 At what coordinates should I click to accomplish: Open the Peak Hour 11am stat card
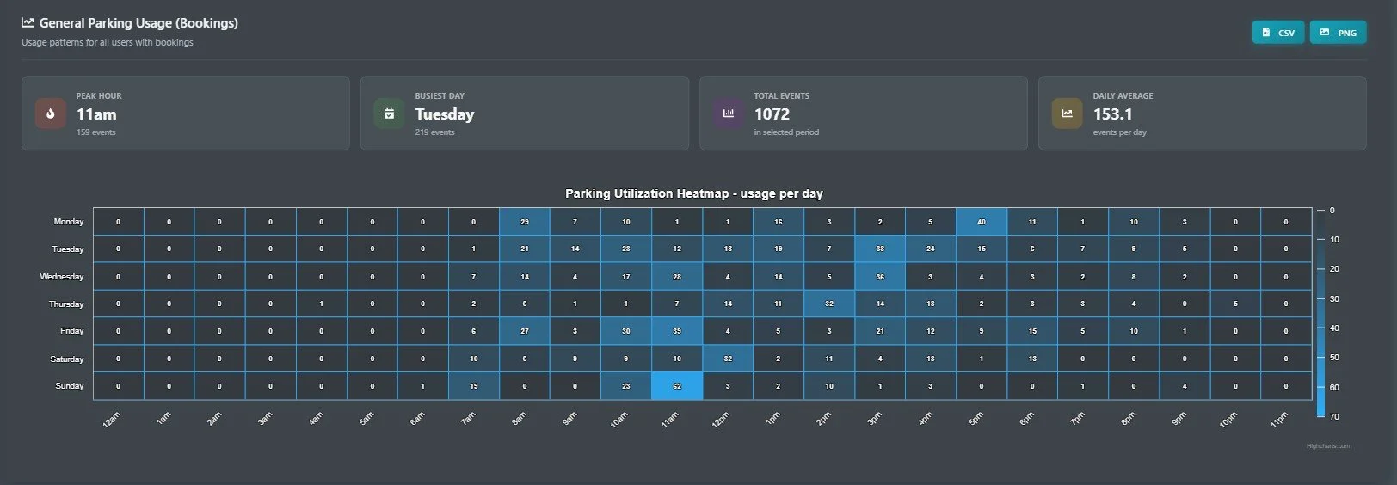click(186, 114)
